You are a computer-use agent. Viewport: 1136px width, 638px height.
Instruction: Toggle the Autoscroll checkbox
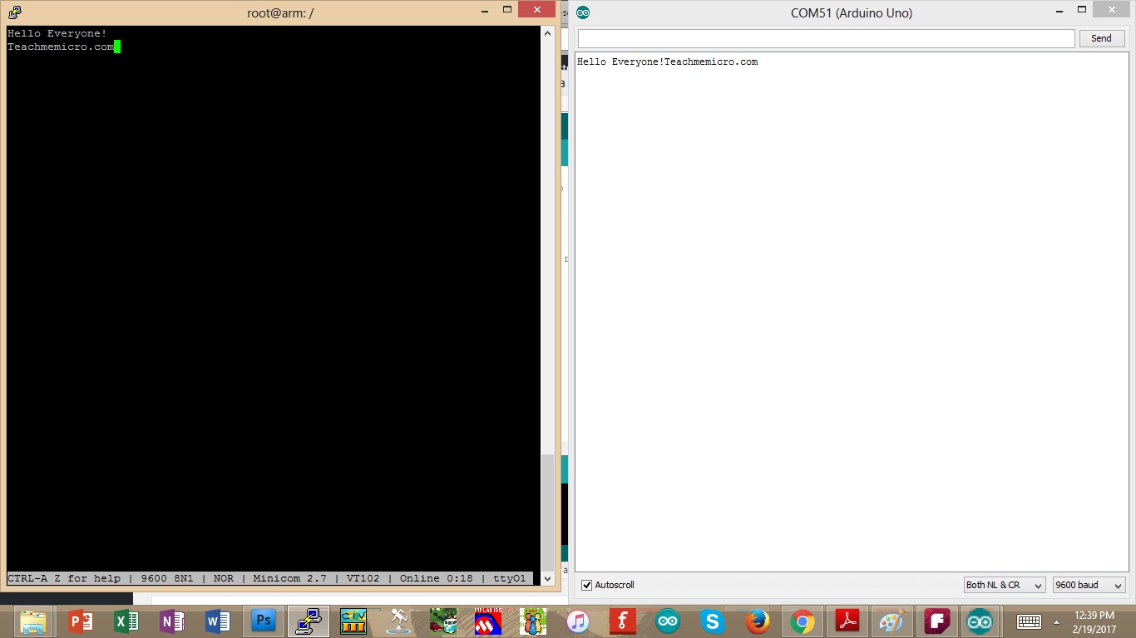(x=587, y=585)
